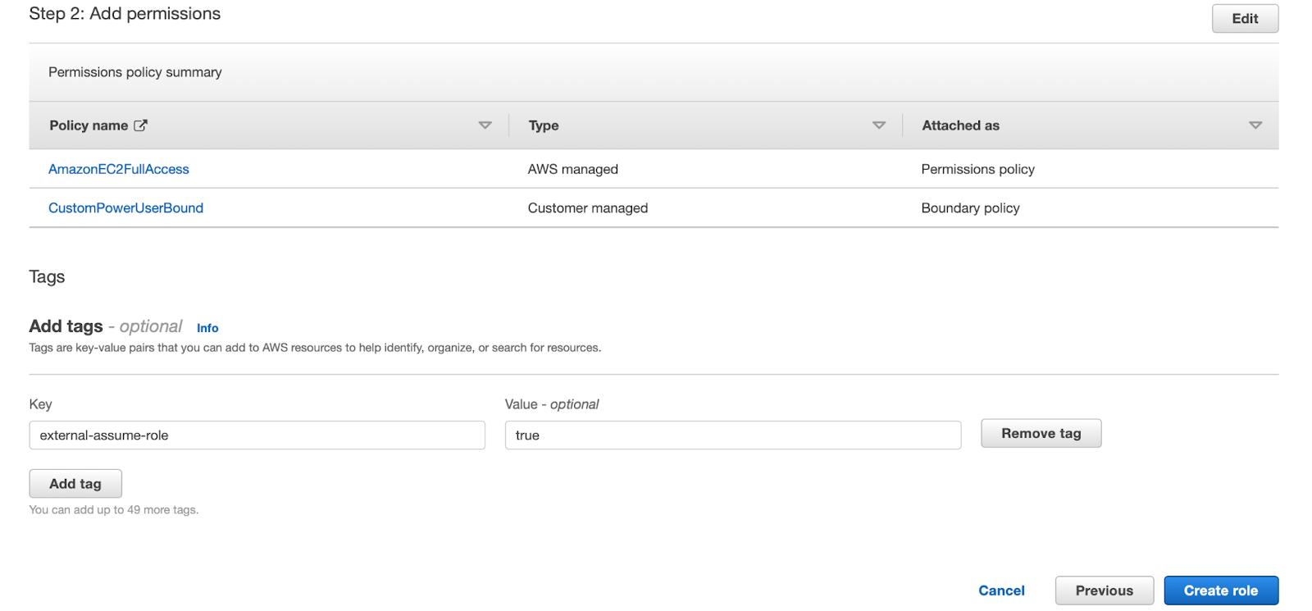Open the Policy name column sort arrow
1312x611 pixels.
485,125
